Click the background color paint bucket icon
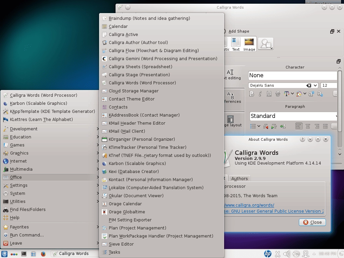The width and height of the screenshot is (344, 258). tap(299, 94)
